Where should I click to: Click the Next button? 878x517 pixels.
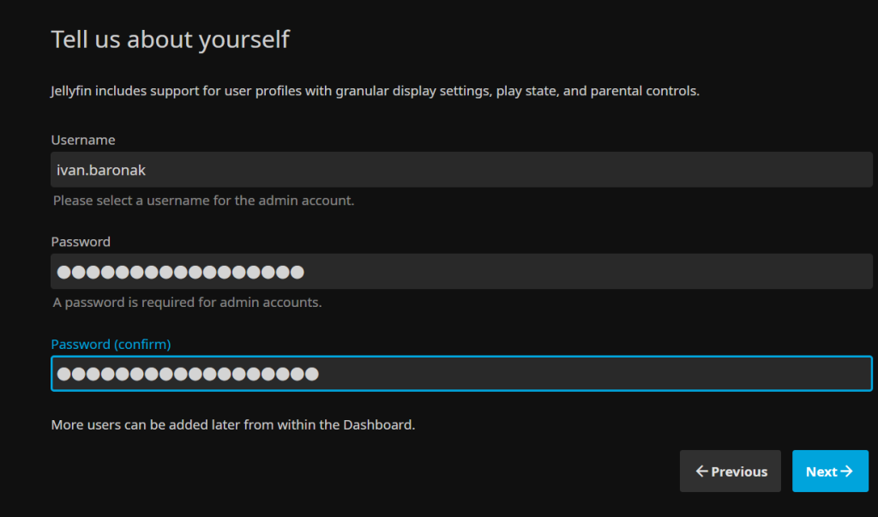(x=830, y=471)
